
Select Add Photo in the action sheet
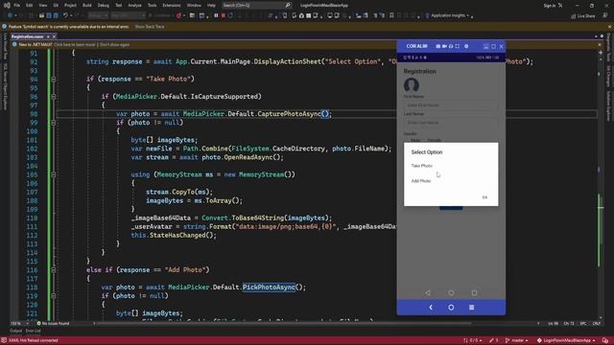[x=421, y=181]
